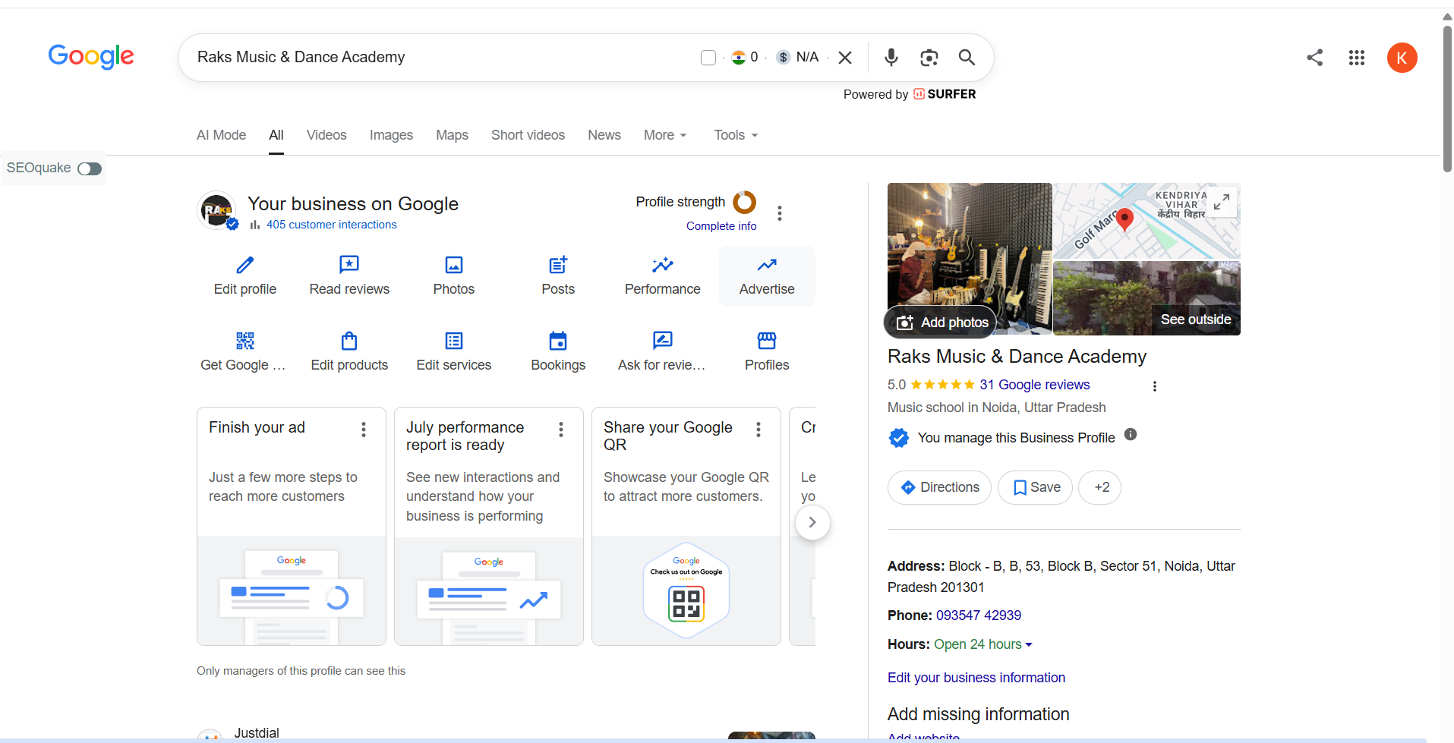Image resolution: width=1454 pixels, height=743 pixels.
Task: Tick the checkbox in the search bar
Action: click(x=708, y=58)
